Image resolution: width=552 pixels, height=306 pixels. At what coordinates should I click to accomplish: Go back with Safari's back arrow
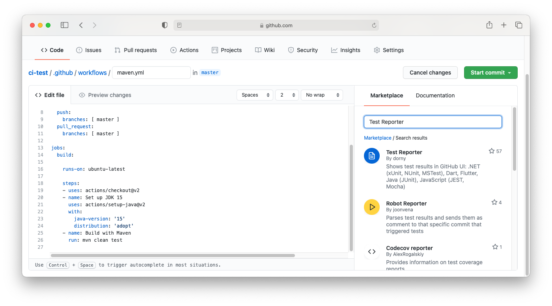pos(81,25)
